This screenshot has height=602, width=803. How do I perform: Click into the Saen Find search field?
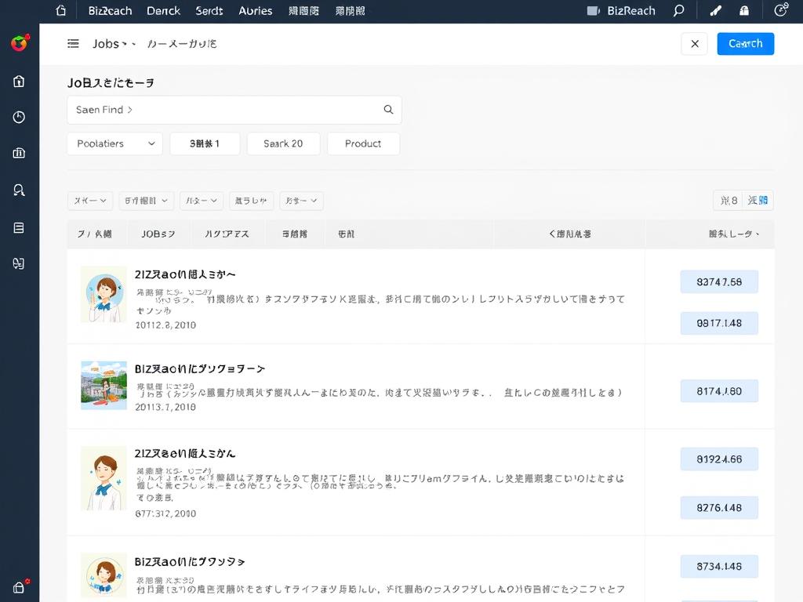234,110
